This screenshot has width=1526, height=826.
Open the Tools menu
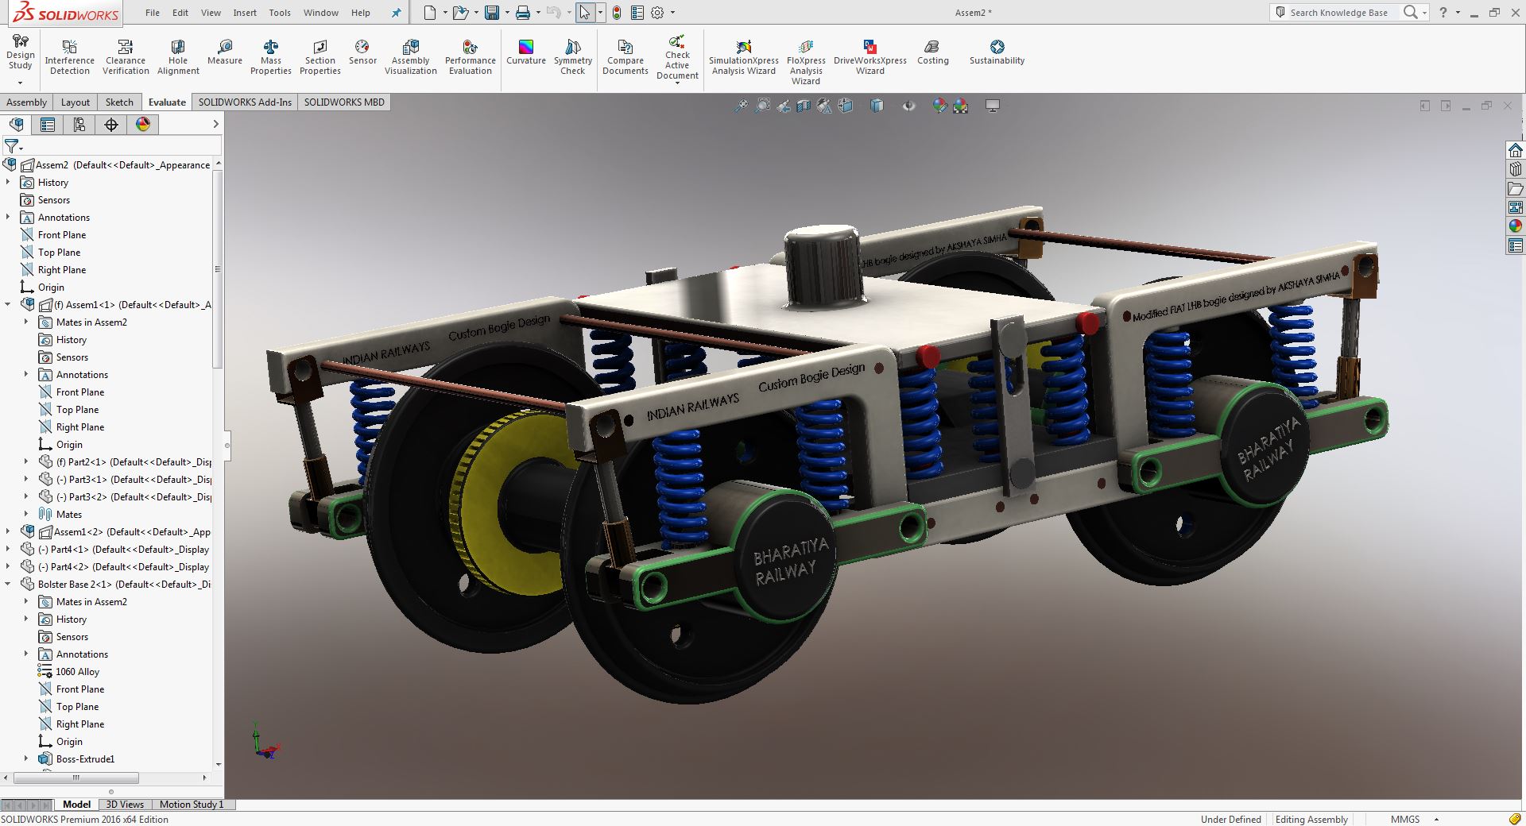tap(280, 13)
